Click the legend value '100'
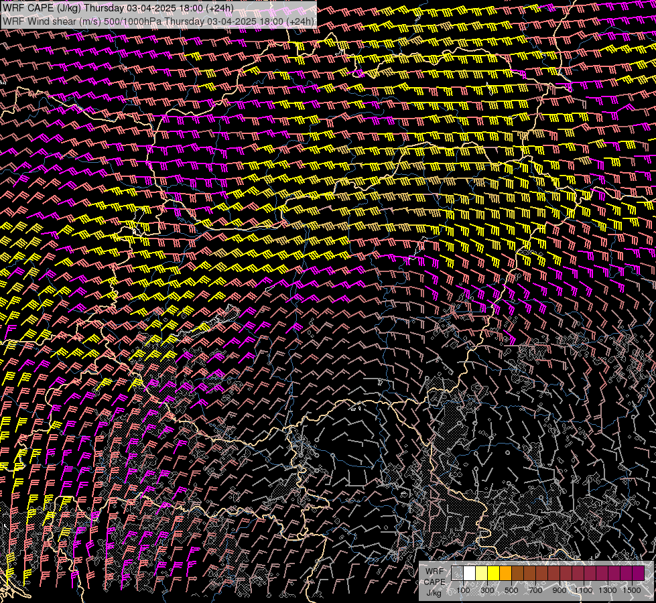The width and height of the screenshot is (656, 603). 463,590
